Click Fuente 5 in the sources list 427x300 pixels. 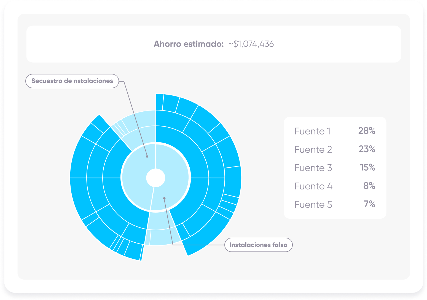(313, 205)
